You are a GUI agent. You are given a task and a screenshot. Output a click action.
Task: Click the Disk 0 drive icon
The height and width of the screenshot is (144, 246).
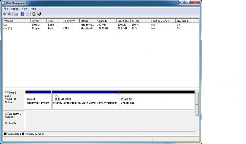[x=7, y=93]
